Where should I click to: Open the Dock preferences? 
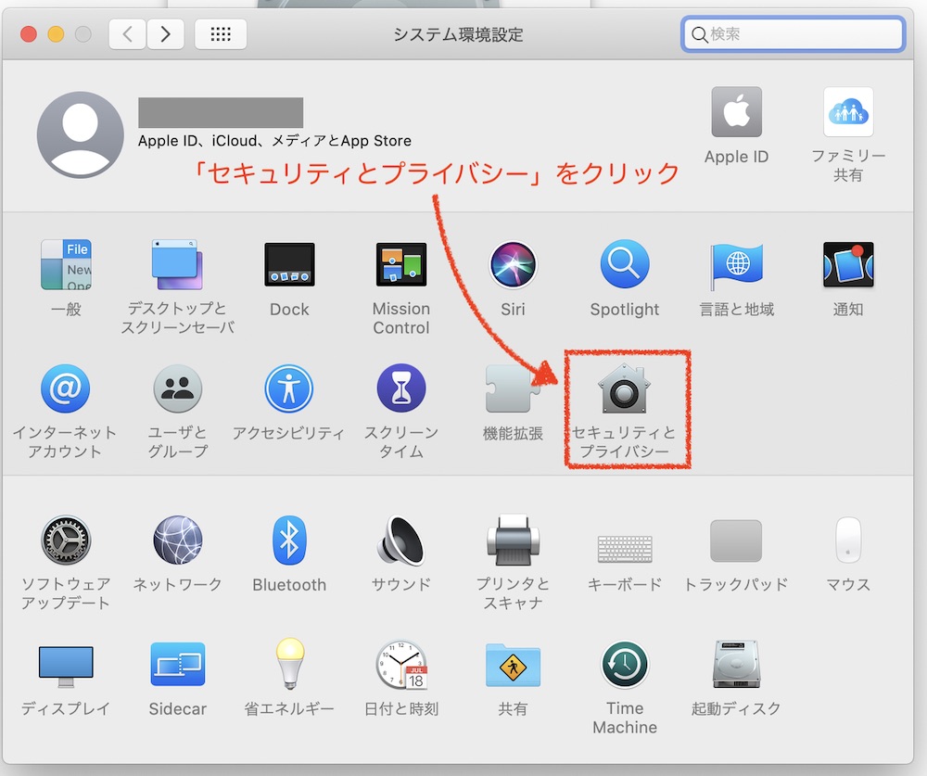point(289,264)
